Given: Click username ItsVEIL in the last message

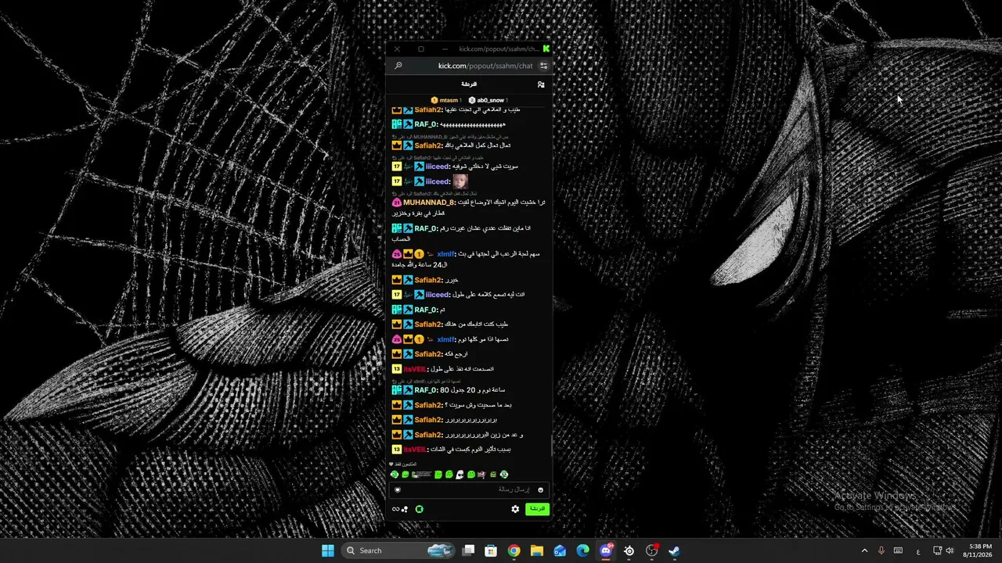Looking at the screenshot, I should click(x=415, y=450).
